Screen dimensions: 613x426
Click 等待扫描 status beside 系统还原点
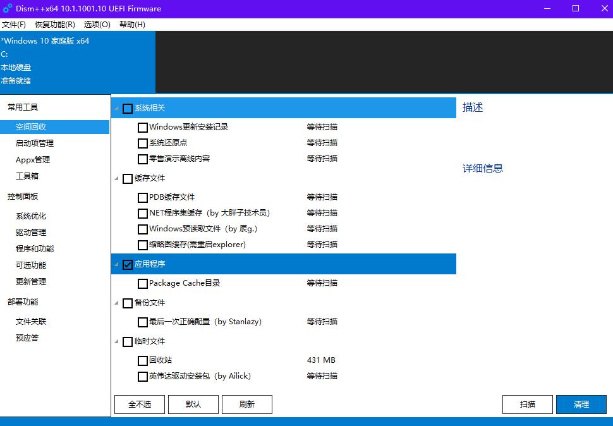322,143
